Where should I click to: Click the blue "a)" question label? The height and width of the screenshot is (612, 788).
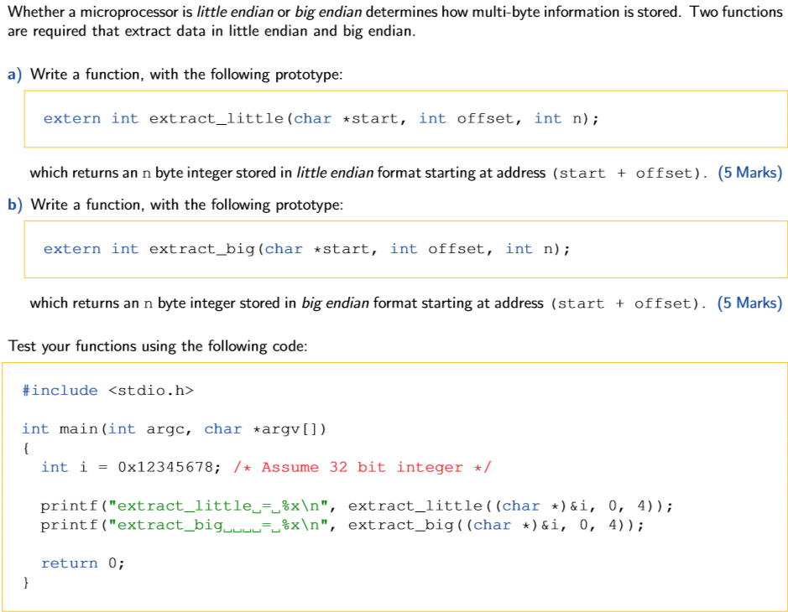pyautogui.click(x=14, y=75)
